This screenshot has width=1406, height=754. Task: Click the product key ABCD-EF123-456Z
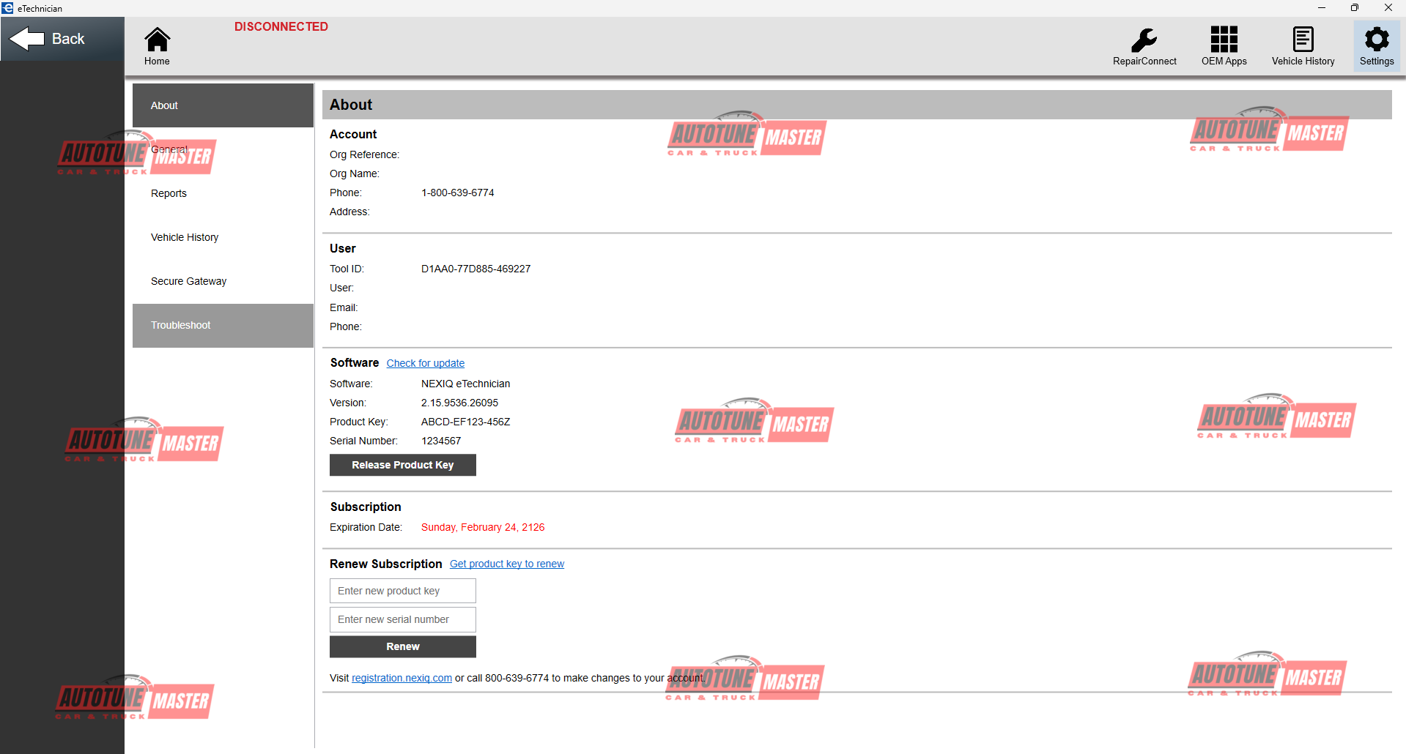click(465, 422)
